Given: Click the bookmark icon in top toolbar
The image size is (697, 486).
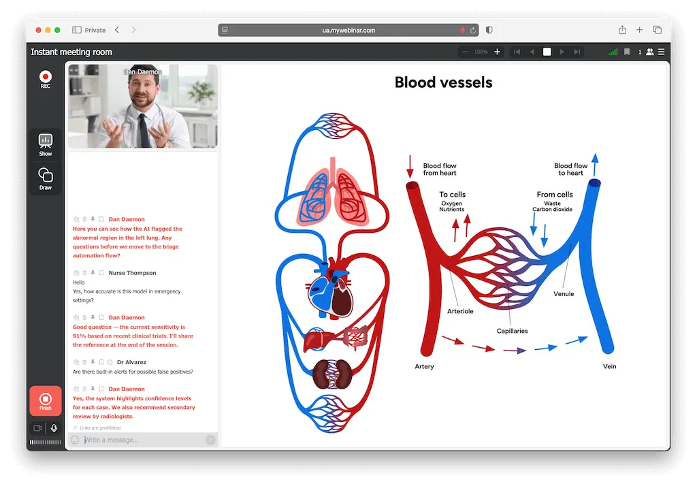Looking at the screenshot, I should pos(627,52).
